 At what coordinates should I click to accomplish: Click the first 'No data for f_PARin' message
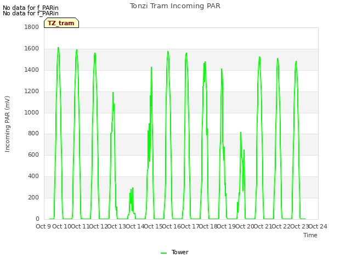click(x=31, y=8)
